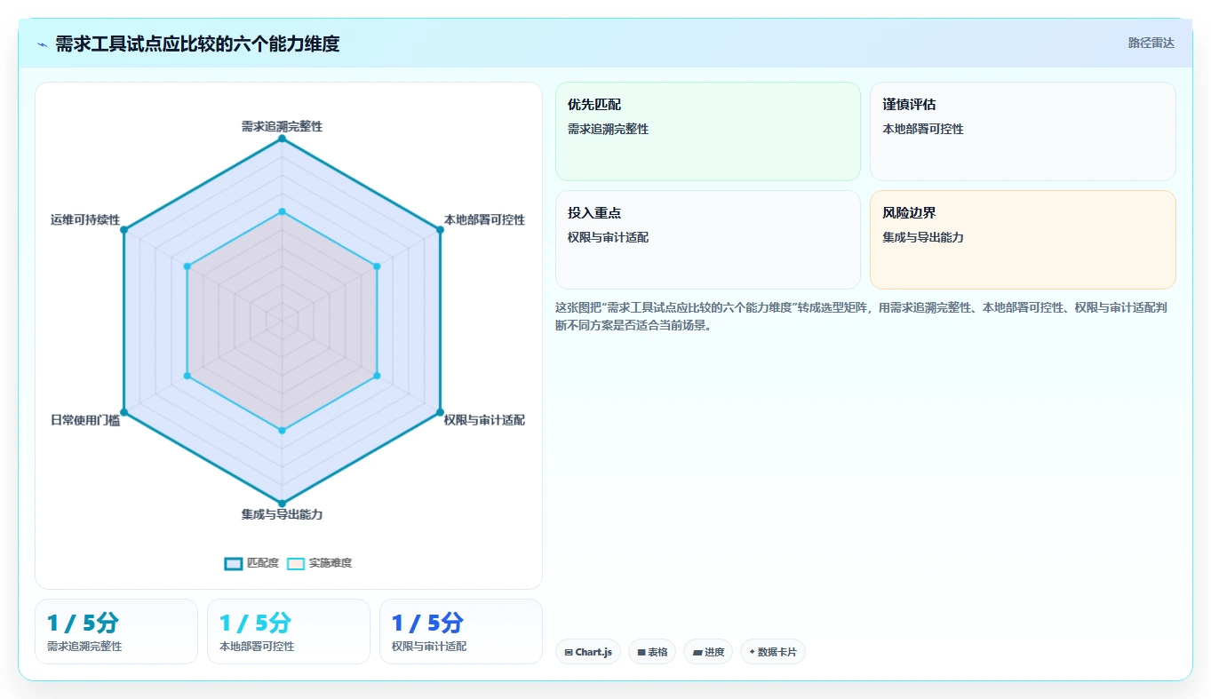Viewport: 1211px width, 699px height.
Task: Click the inner 实施难度 point on 权限与审计适配 axis
Action: tap(377, 376)
